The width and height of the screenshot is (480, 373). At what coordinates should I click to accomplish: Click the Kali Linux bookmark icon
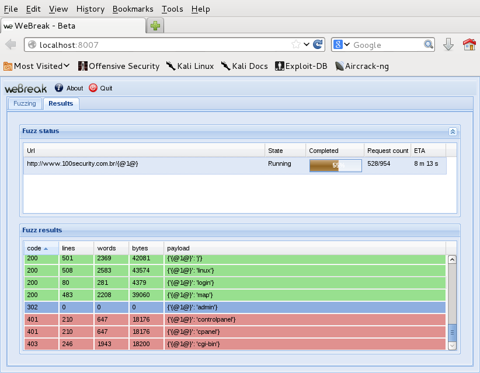171,66
